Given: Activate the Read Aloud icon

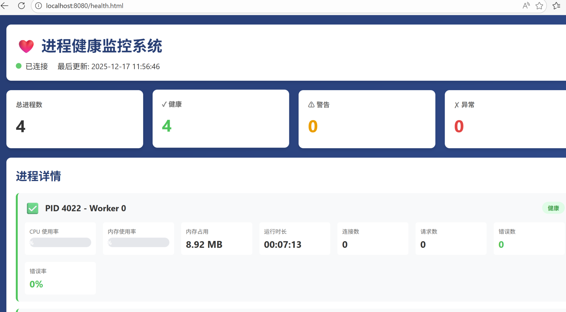Looking at the screenshot, I should (526, 6).
